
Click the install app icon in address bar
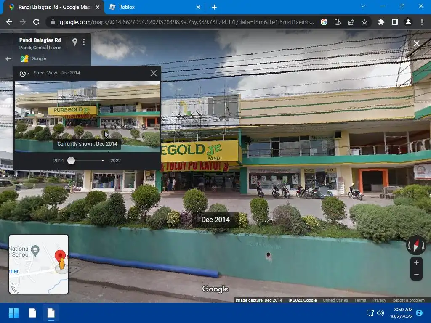[x=338, y=22]
